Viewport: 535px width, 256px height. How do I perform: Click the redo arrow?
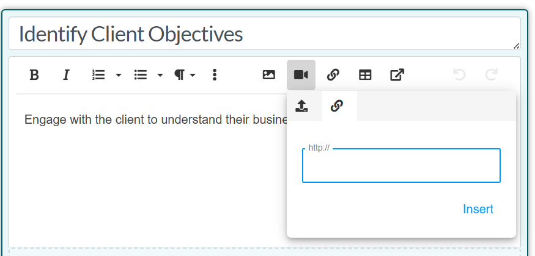click(x=491, y=75)
